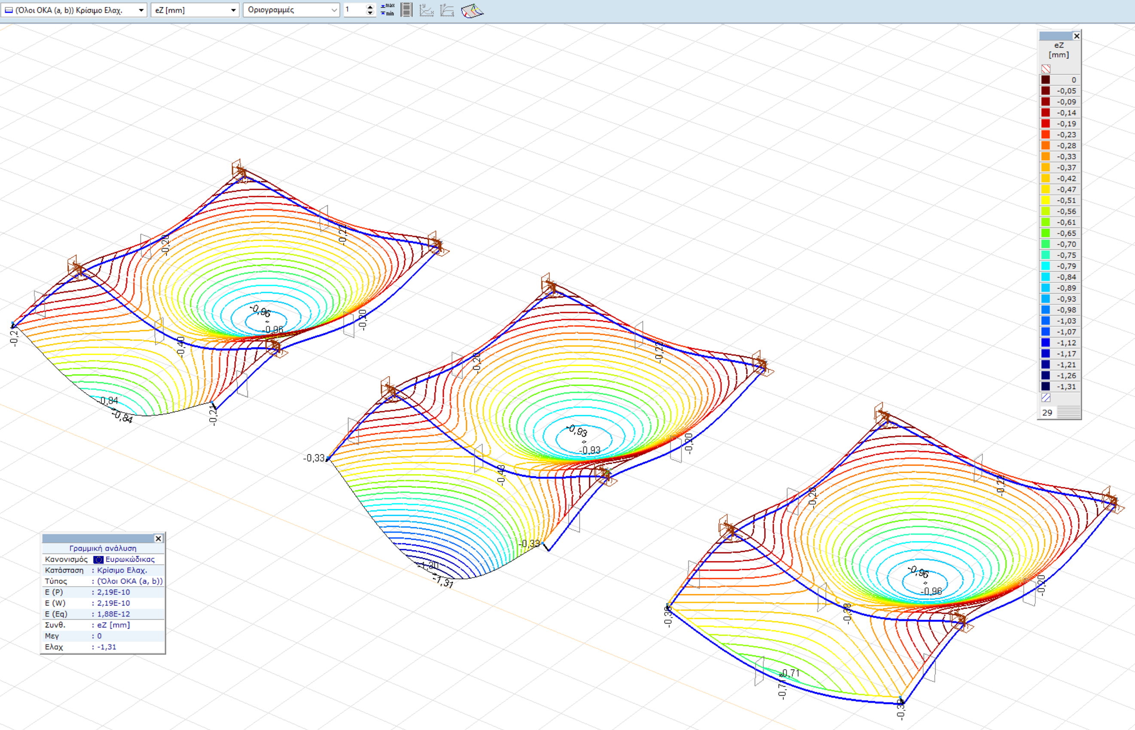Close the Γραμμική ανάλυση info panel
Viewport: 1135px width, 730px height.
click(159, 538)
